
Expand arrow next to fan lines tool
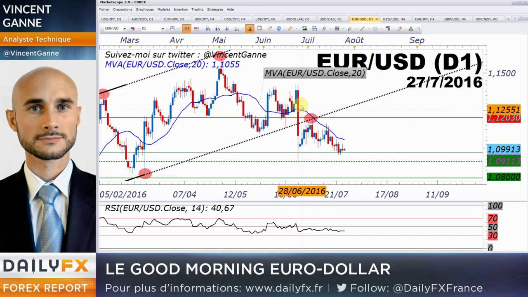coord(356,28)
